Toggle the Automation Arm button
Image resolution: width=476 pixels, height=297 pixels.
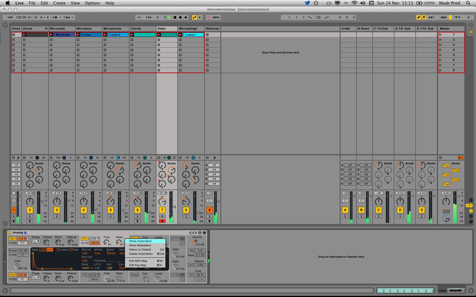pyautogui.click(x=194, y=17)
